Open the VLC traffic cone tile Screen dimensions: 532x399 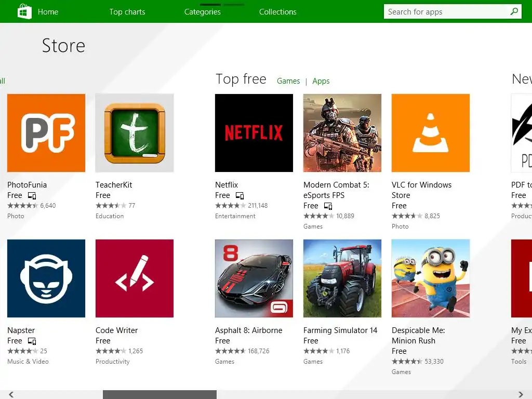tap(431, 133)
